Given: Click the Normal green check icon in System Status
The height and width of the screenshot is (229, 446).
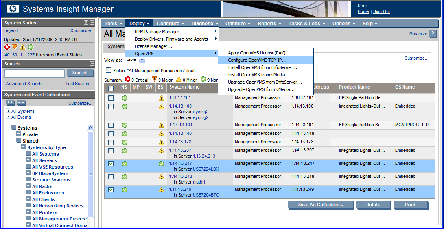Looking at the screenshot, I should [x=31, y=47].
